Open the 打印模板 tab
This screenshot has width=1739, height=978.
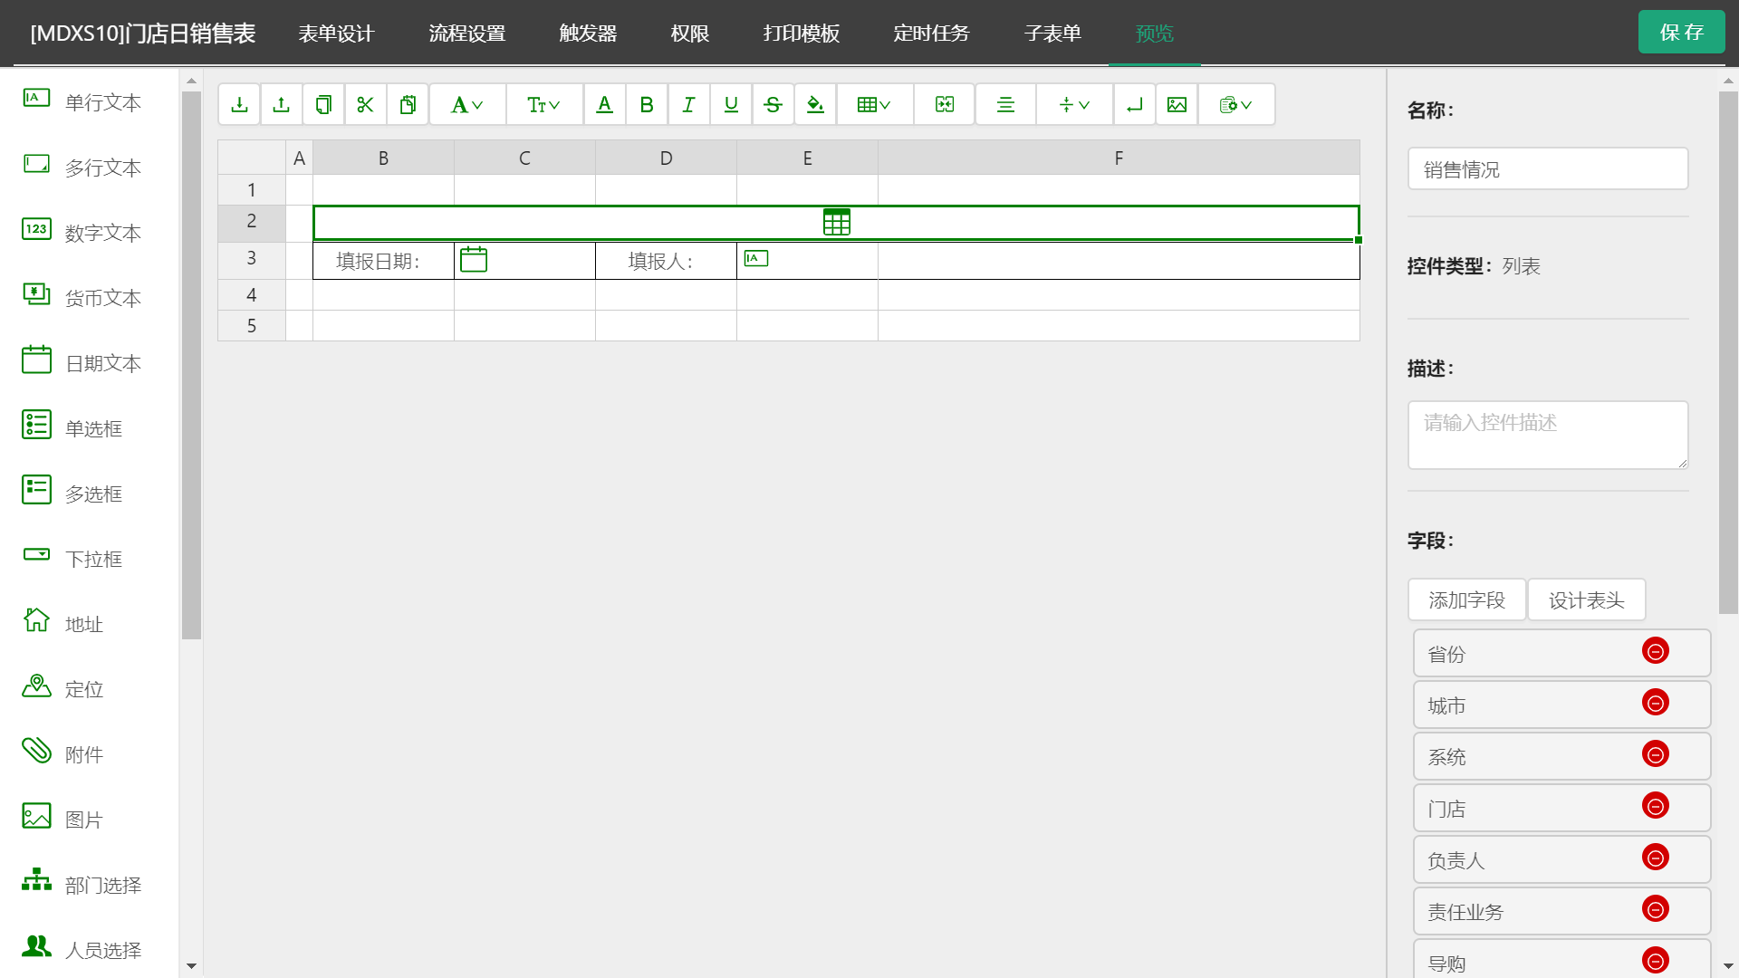(x=801, y=34)
